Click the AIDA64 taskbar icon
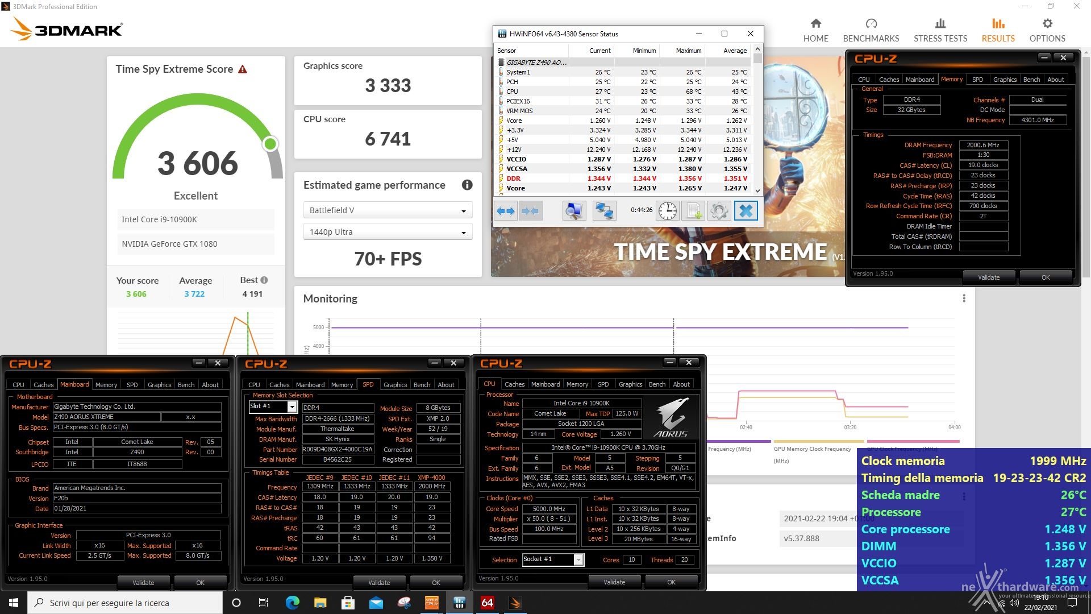This screenshot has height=614, width=1091. coord(488,603)
